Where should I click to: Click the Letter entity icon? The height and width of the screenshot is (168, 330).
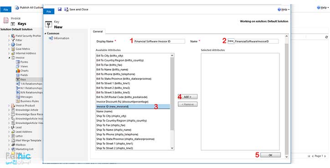(13, 136)
